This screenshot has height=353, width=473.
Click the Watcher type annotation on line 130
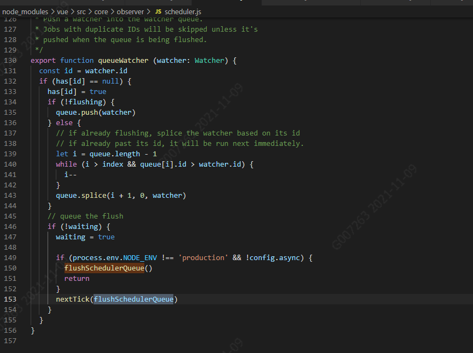tap(209, 60)
